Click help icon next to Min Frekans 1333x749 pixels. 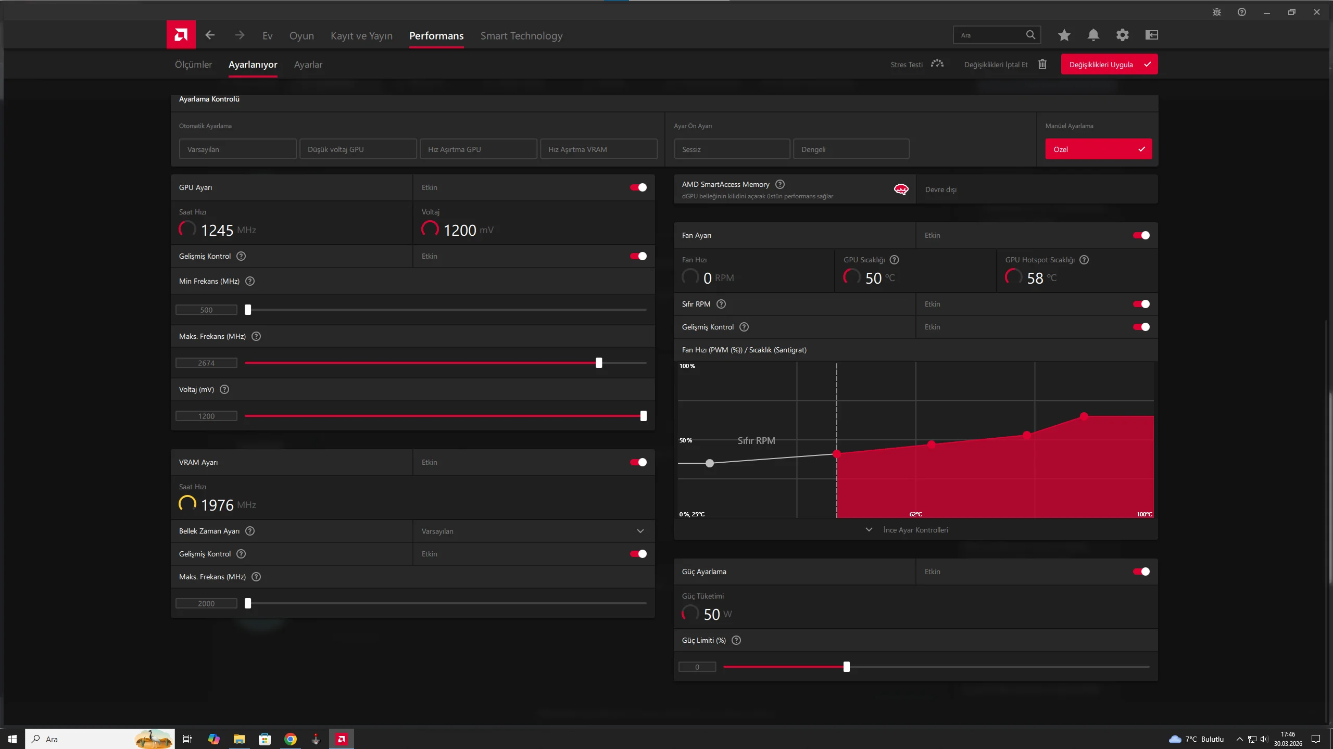pos(250,281)
